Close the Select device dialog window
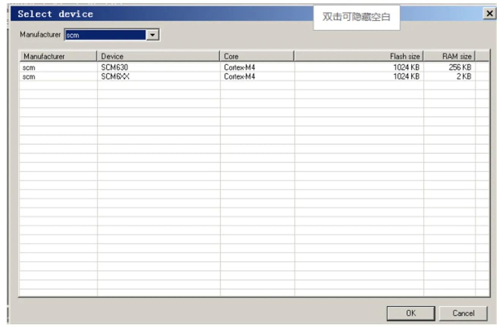 (489, 14)
